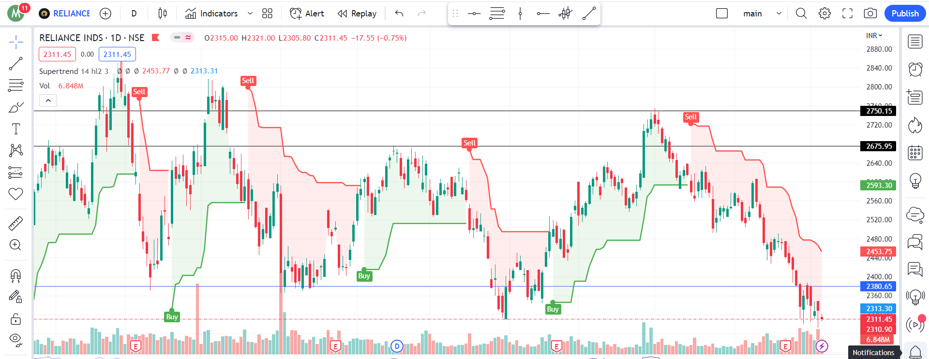Image resolution: width=929 pixels, height=359 pixels.
Task: Open the heart icons tool
Action: [x=15, y=194]
